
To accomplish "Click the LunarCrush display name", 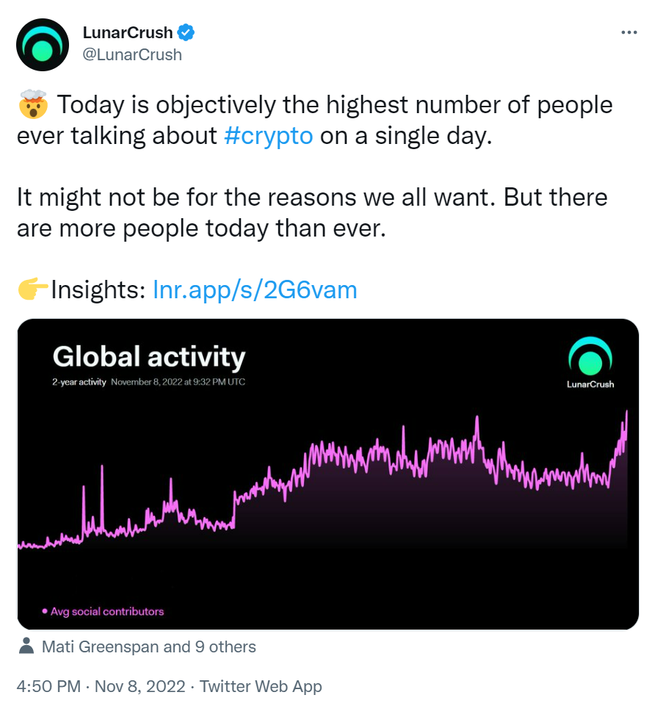I will click(x=128, y=32).
